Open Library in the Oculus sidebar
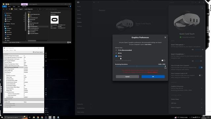Viewport: 211px width, 119px height. 79,14
